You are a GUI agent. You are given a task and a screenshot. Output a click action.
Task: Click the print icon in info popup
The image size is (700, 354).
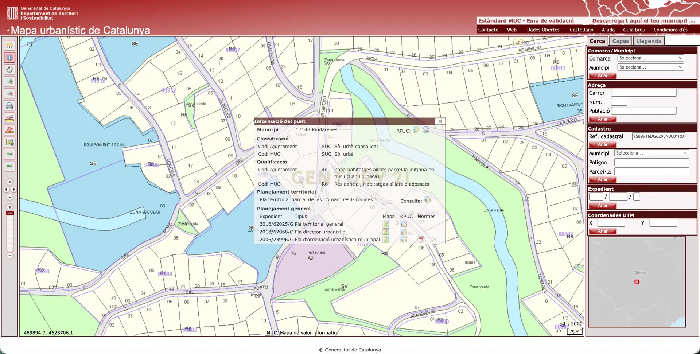coord(425,130)
